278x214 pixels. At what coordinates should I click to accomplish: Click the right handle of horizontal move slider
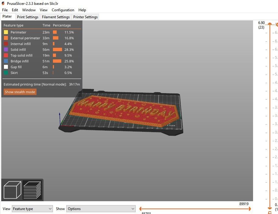click(x=250, y=209)
